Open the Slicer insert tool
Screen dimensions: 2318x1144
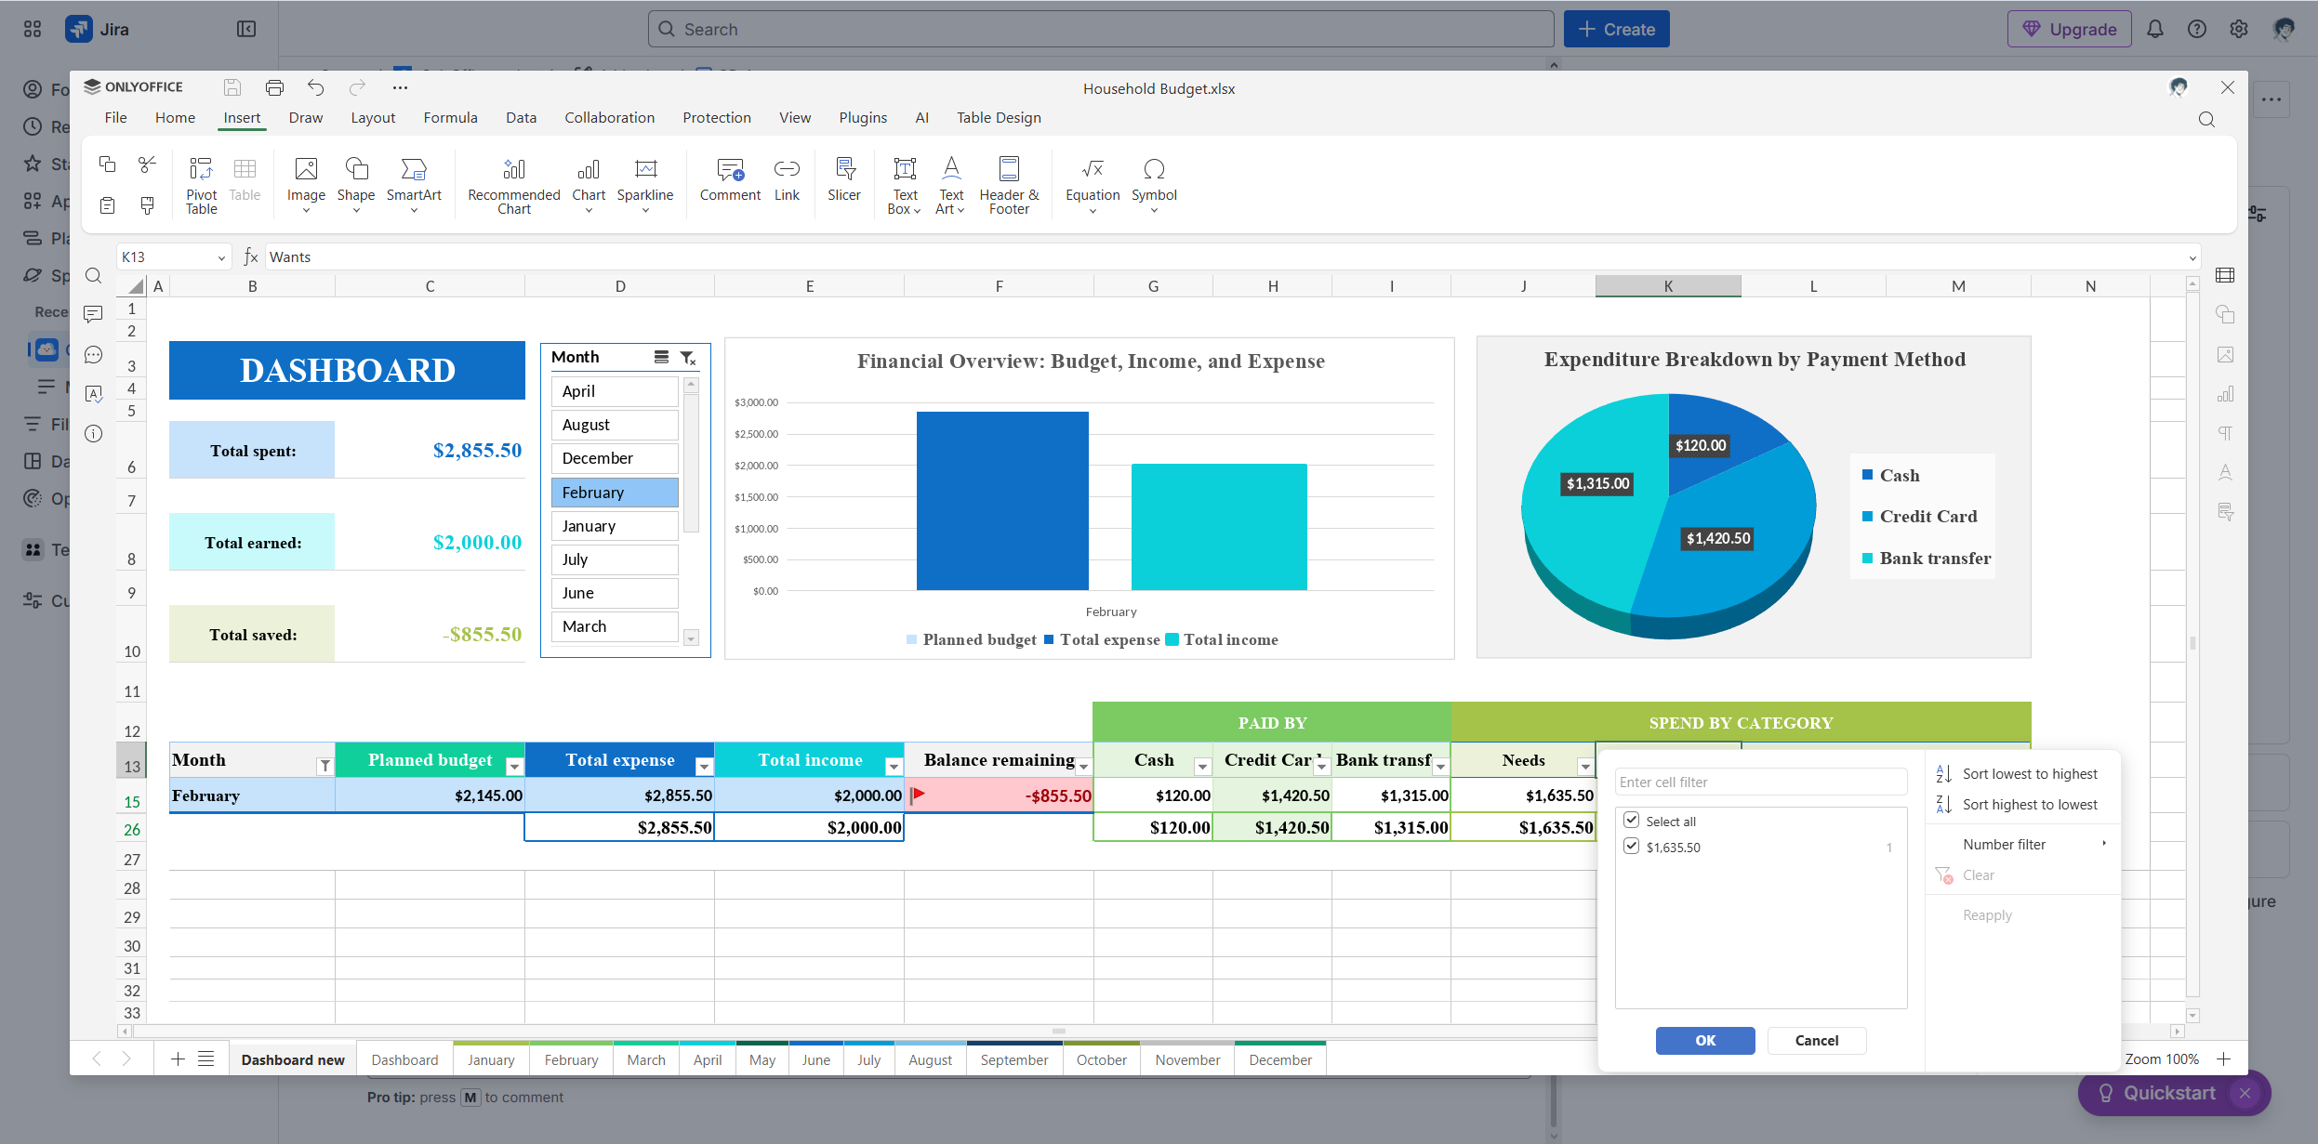pyautogui.click(x=843, y=181)
